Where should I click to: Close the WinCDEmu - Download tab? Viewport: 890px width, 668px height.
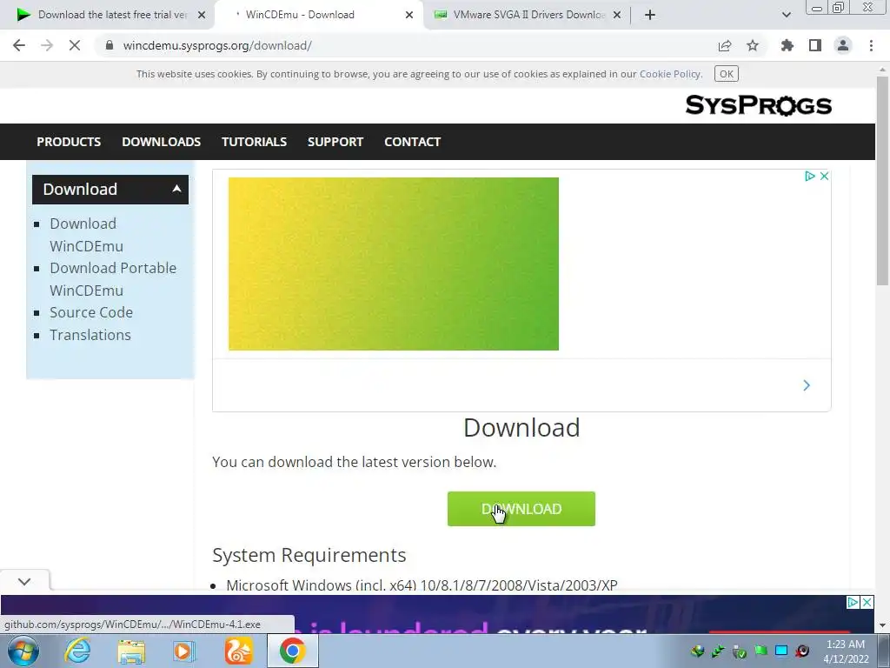click(x=409, y=15)
